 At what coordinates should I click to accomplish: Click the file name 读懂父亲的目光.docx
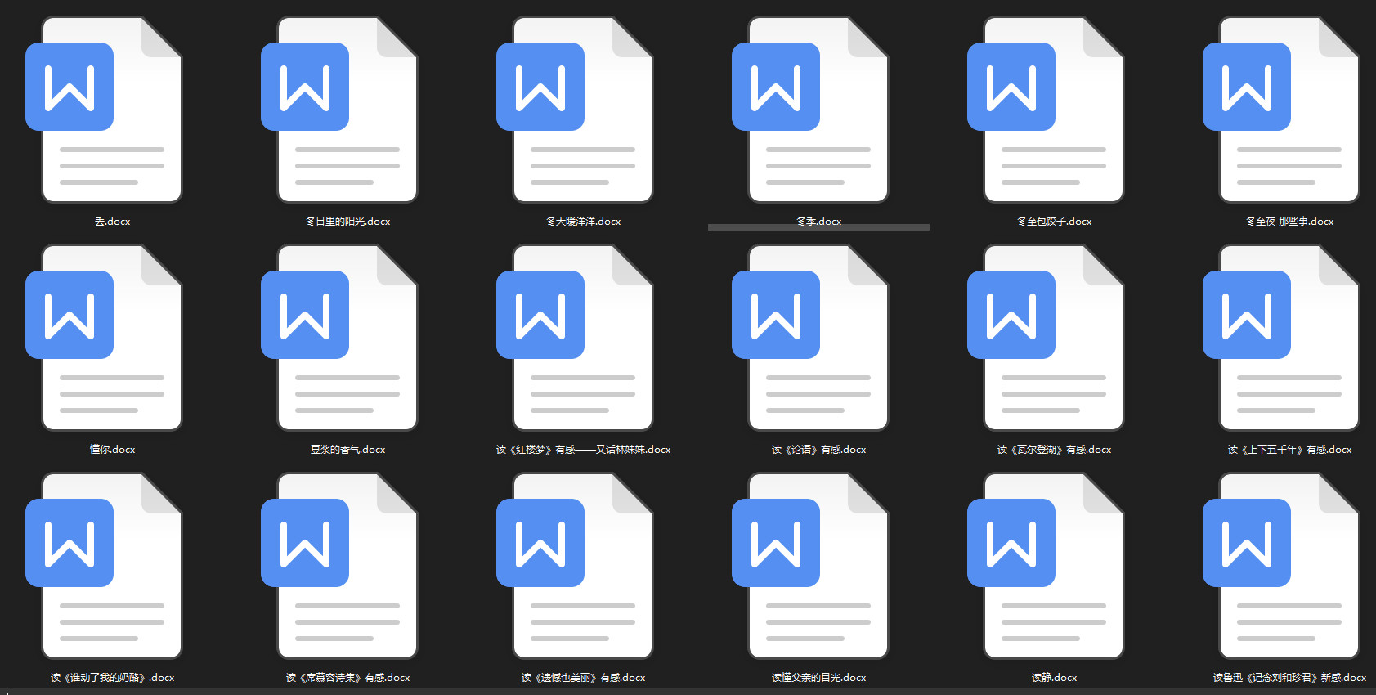coord(819,677)
